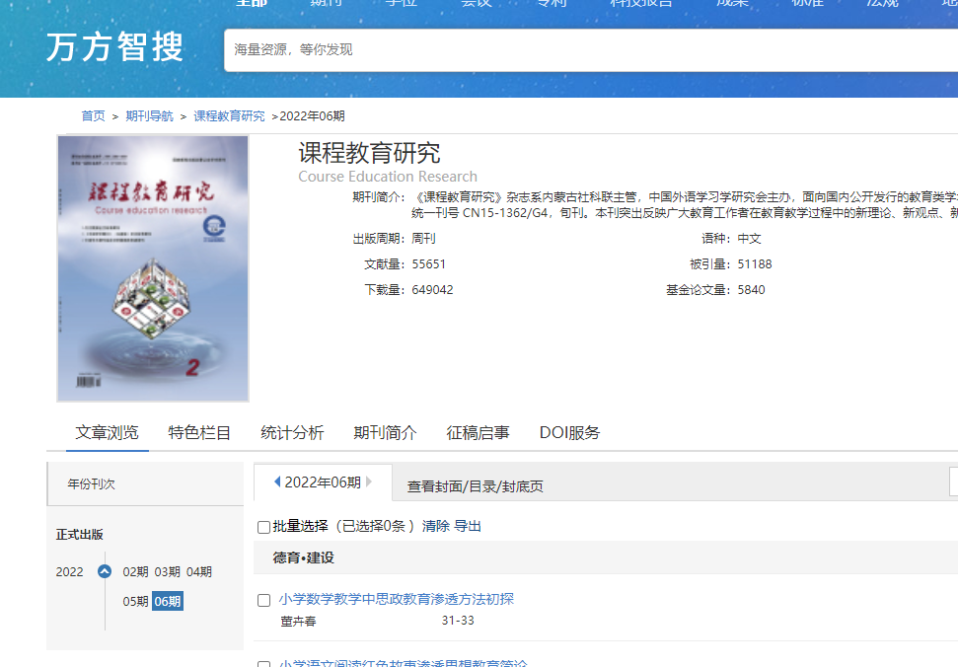Check the 批量选择 checkbox
The width and height of the screenshot is (958, 667).
pyautogui.click(x=263, y=528)
